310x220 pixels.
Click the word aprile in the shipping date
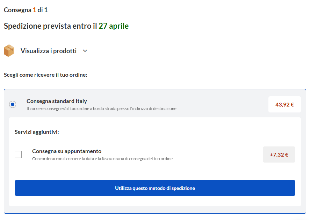119,26
